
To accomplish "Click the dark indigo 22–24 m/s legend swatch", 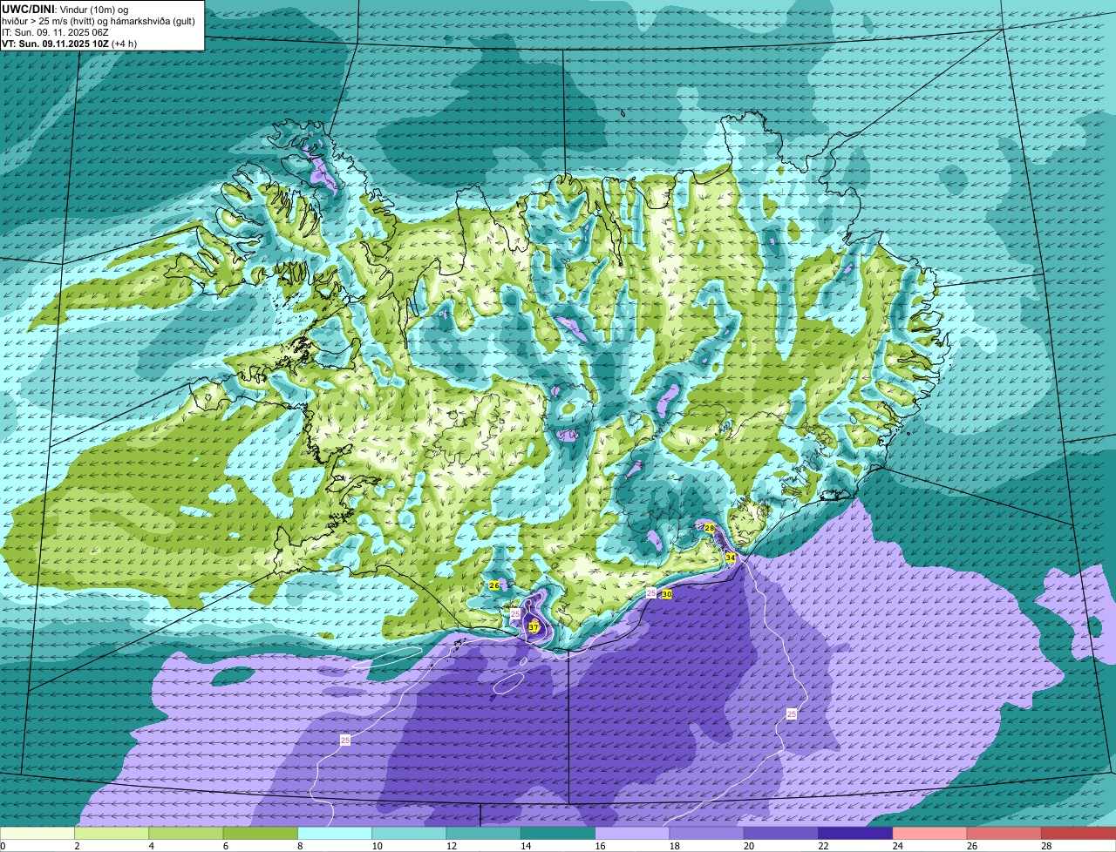I will [x=855, y=833].
